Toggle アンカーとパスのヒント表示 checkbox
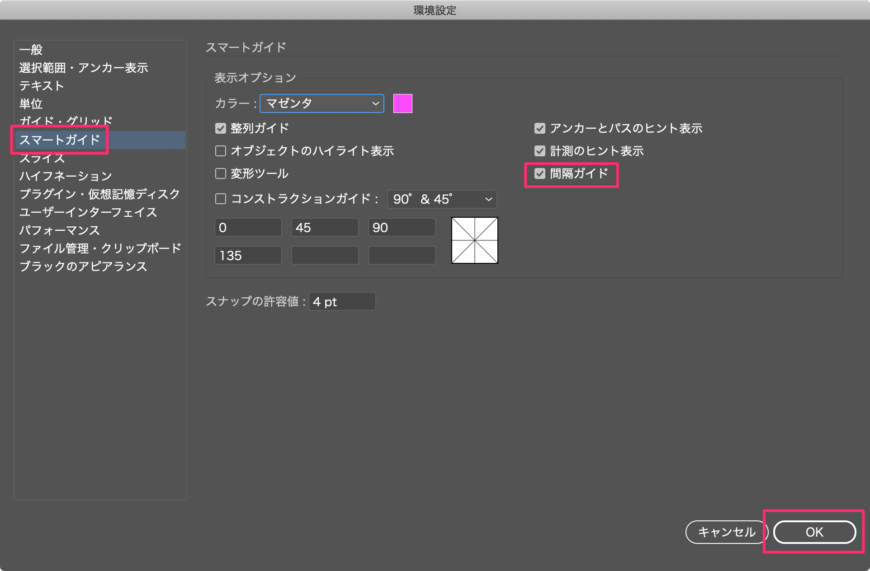Viewport: 870px width, 571px height. click(540, 128)
